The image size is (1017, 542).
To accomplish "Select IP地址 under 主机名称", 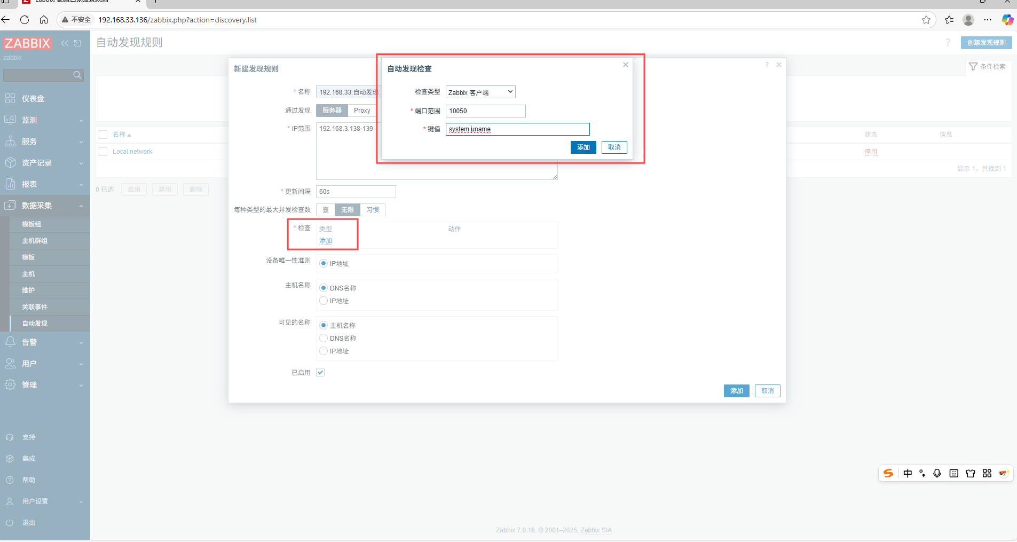I will [324, 301].
